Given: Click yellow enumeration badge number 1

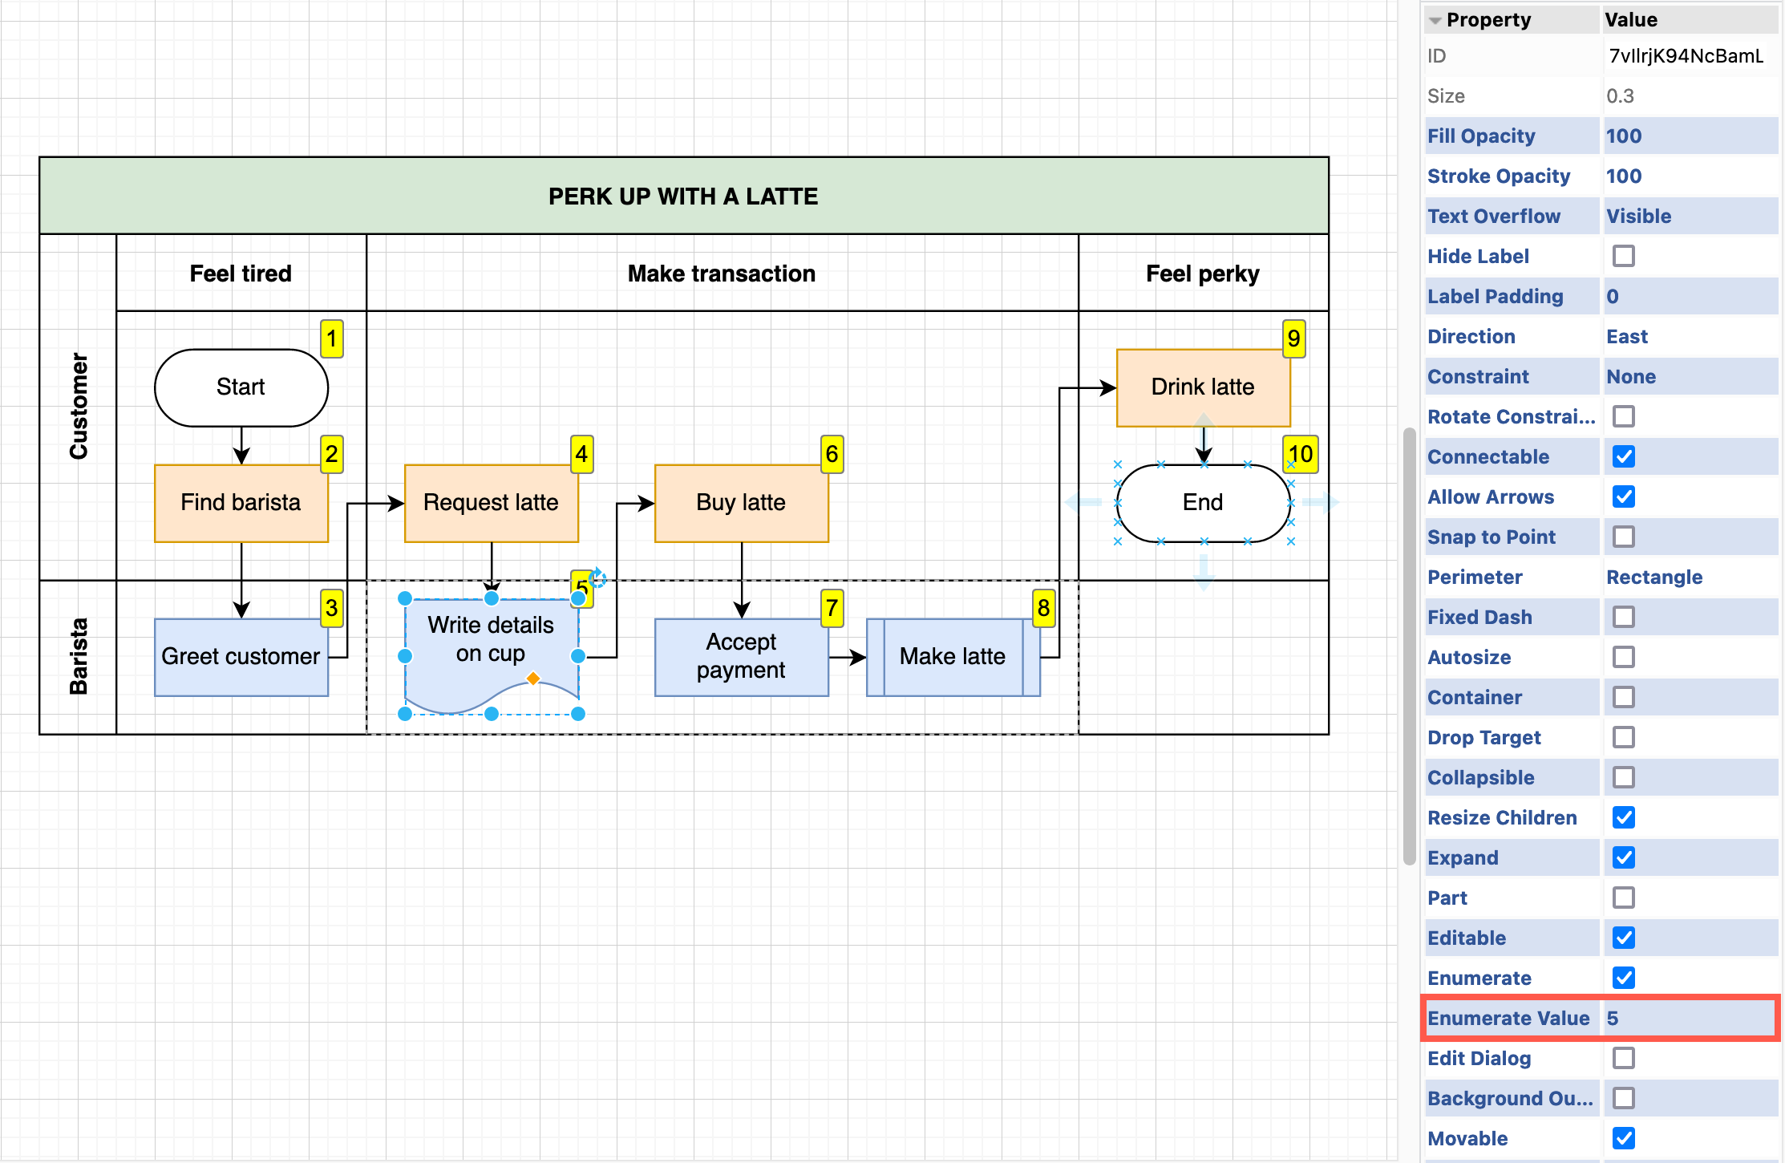Looking at the screenshot, I should (331, 338).
